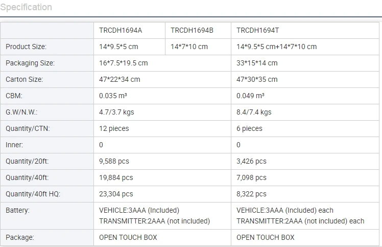Select the TRCDH1694T column header
Image resolution: width=382 pixels, height=247 pixels.
click(x=258, y=30)
